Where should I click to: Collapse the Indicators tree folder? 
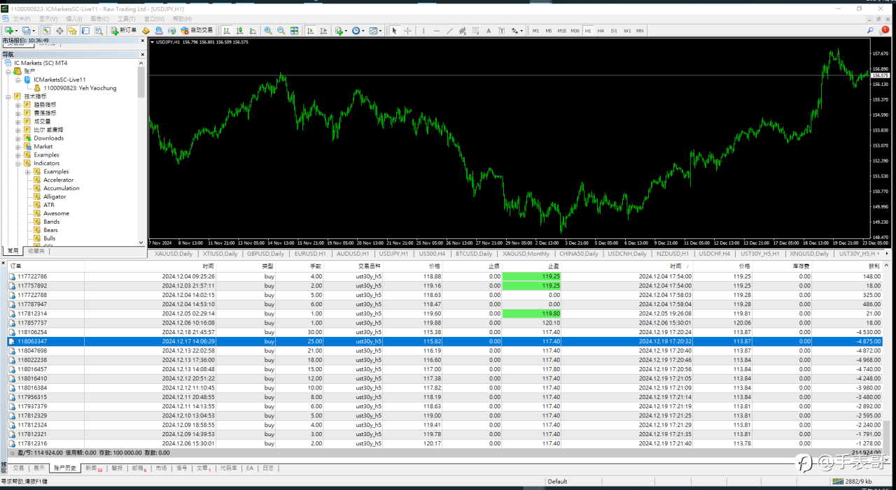coord(18,164)
